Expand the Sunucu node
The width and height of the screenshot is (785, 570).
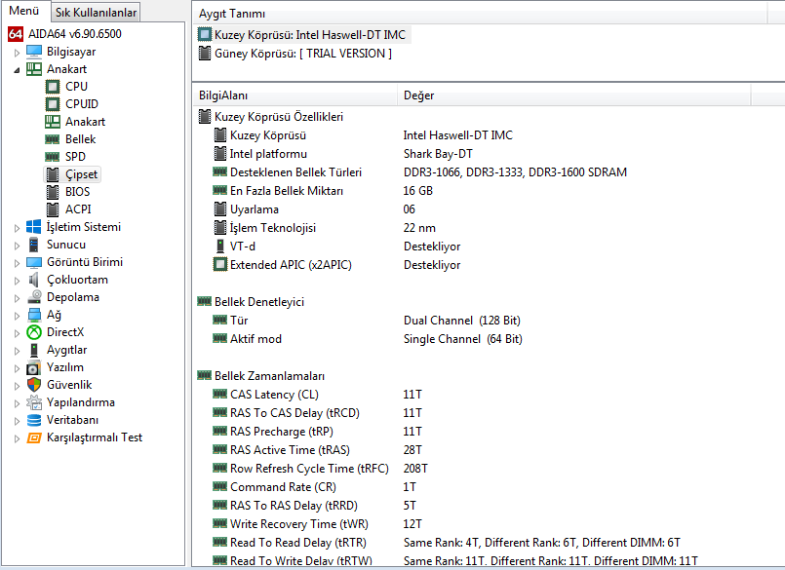(x=17, y=246)
